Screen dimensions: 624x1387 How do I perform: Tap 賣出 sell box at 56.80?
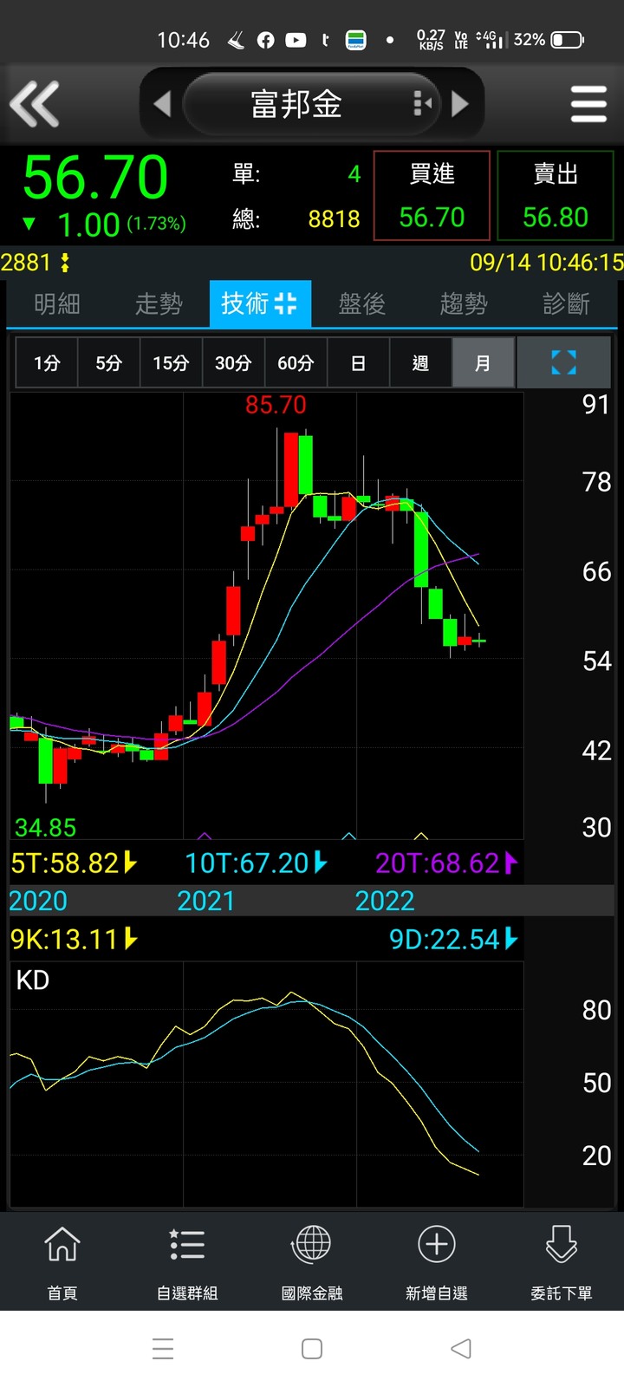pos(556,195)
